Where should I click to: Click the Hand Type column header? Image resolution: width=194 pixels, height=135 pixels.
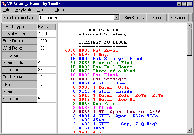(x=20, y=27)
